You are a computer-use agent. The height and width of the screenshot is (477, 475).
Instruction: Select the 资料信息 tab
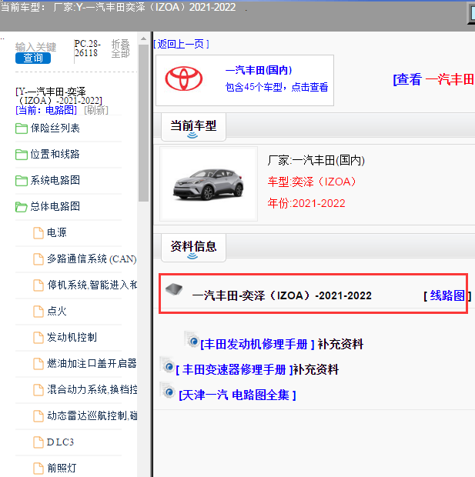(193, 248)
